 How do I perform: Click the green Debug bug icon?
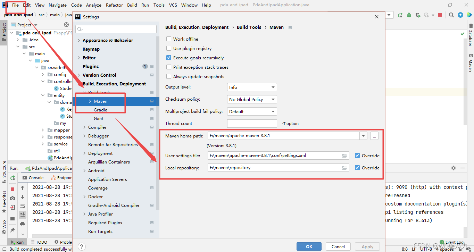click(x=409, y=15)
